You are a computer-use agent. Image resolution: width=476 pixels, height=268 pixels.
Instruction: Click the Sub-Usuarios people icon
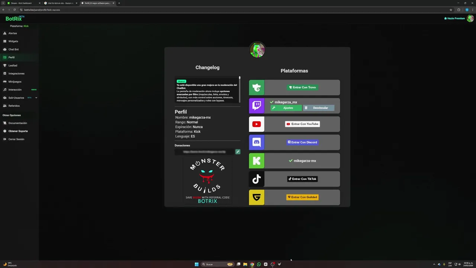[5, 98]
